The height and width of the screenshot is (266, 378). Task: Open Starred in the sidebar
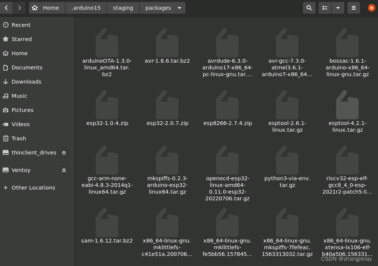37,39
